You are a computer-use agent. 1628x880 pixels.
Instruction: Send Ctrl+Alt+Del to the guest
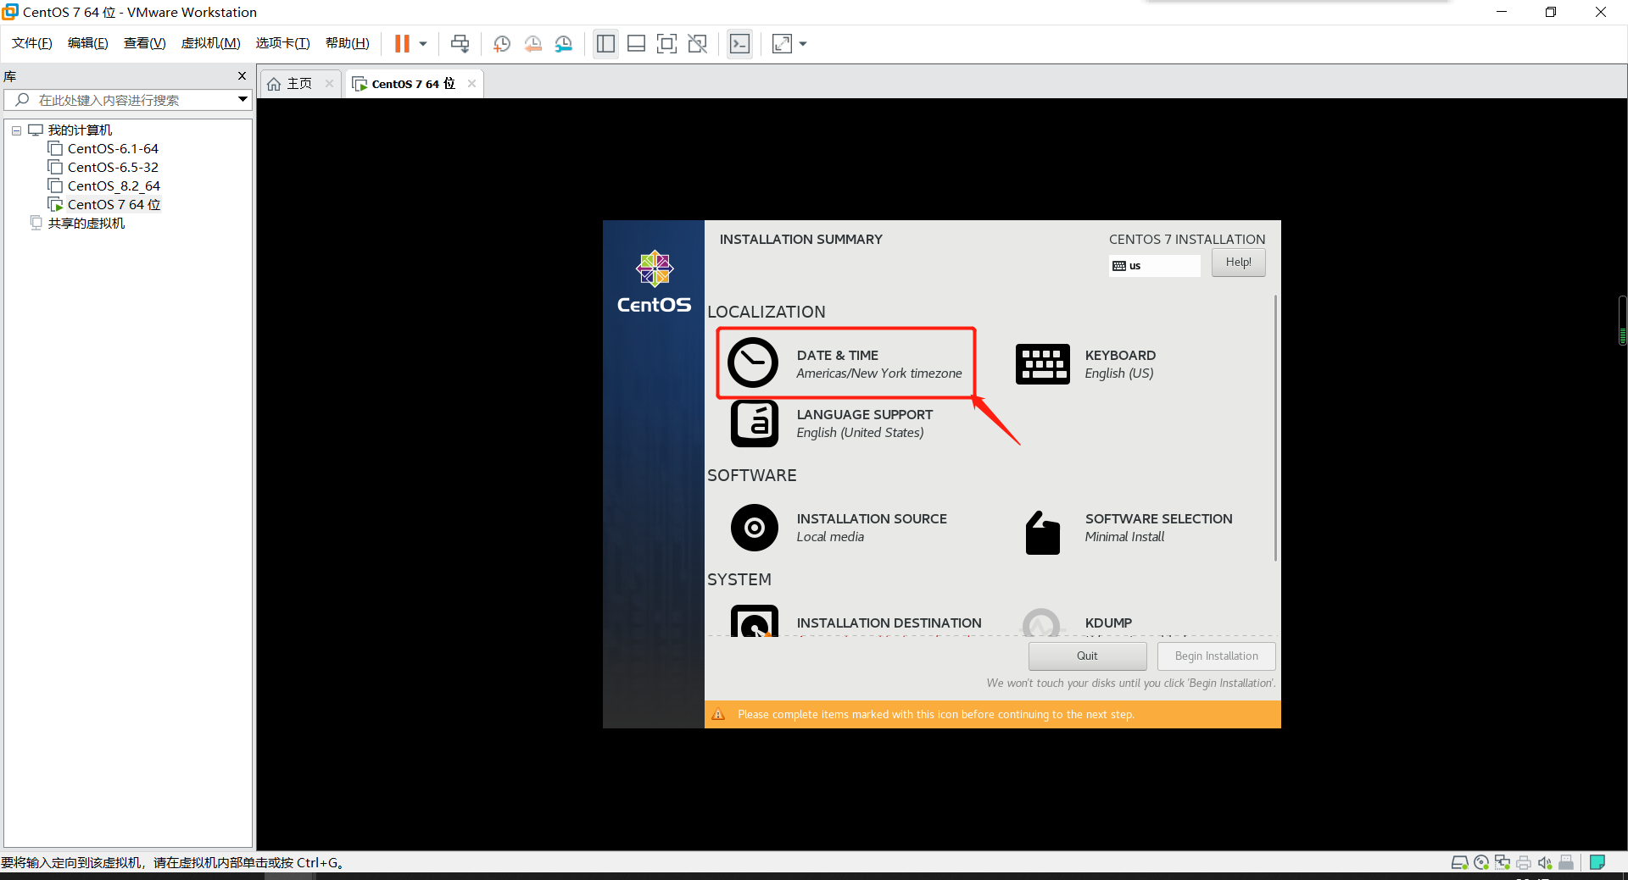(459, 43)
